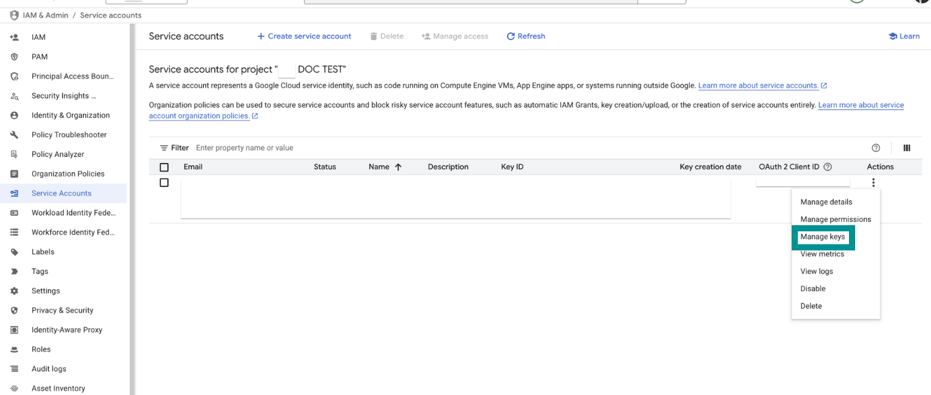Click the Policy Troubleshooter wrench icon
Viewport: 931px width, 395px height.
[x=15, y=135]
